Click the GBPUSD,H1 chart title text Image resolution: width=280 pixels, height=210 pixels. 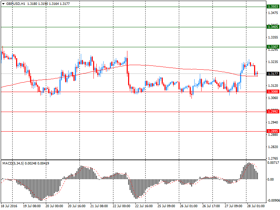point(16,4)
